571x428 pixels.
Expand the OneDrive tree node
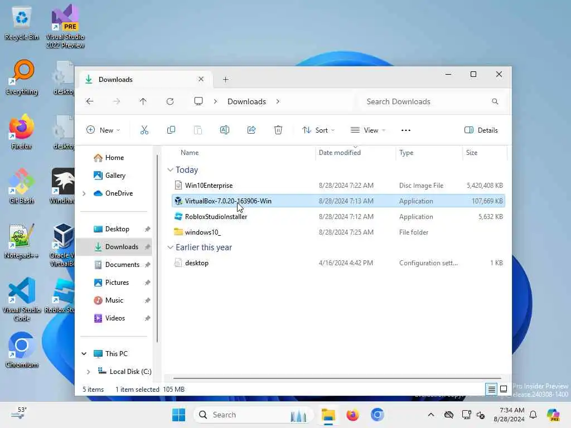point(84,193)
